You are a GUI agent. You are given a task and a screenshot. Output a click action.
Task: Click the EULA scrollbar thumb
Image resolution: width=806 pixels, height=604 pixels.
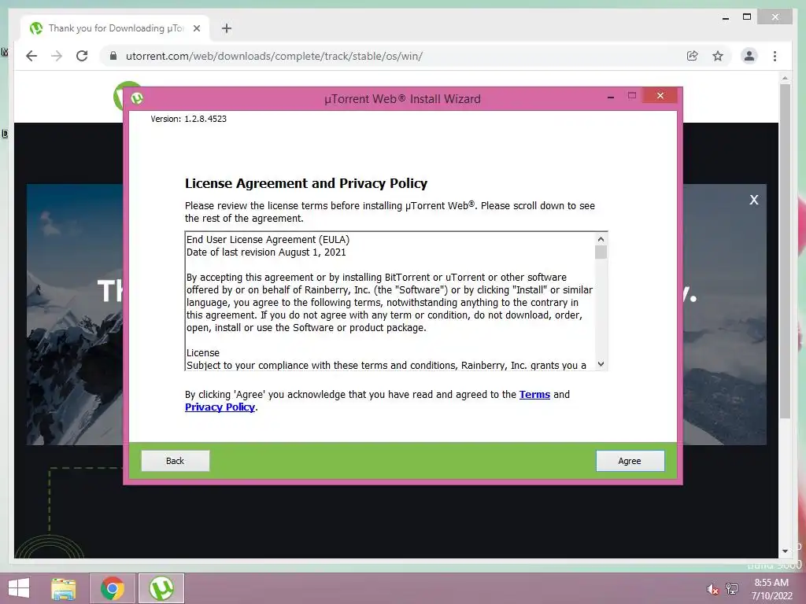click(601, 252)
